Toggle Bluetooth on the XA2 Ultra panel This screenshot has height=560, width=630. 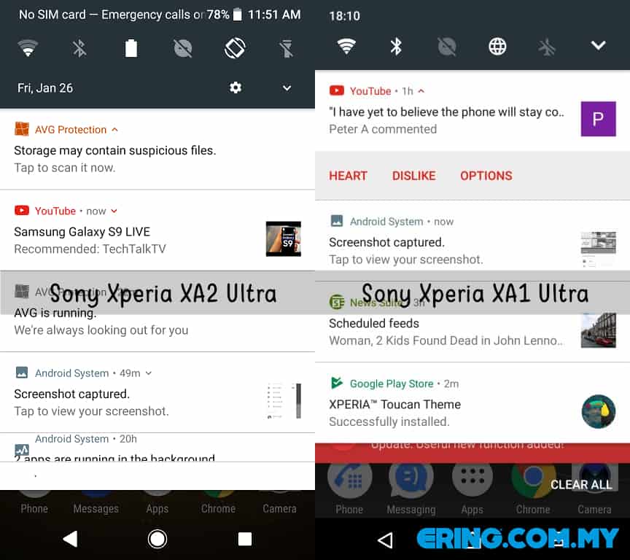click(x=79, y=49)
